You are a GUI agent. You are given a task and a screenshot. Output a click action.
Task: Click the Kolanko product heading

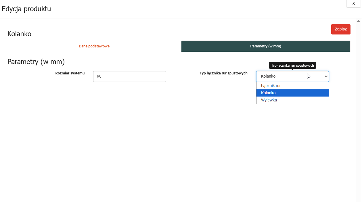19,34
